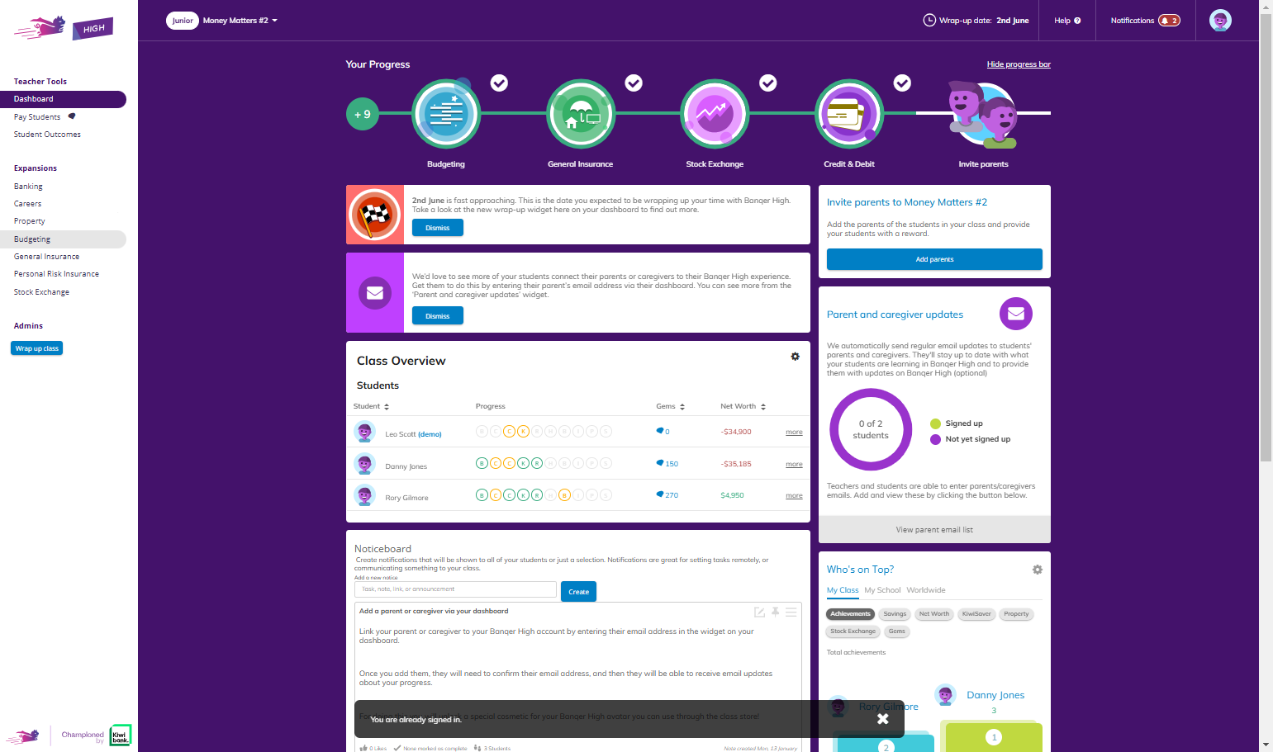
Task: Open the Credit & Debit progress step icon
Action: (849, 114)
